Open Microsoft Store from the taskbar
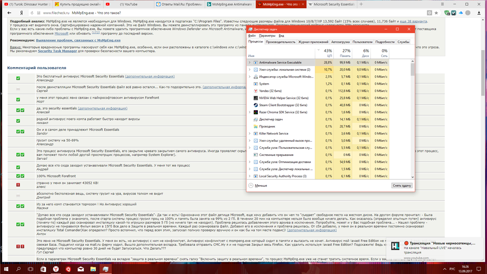This screenshot has height=274, width=487. (43, 269)
